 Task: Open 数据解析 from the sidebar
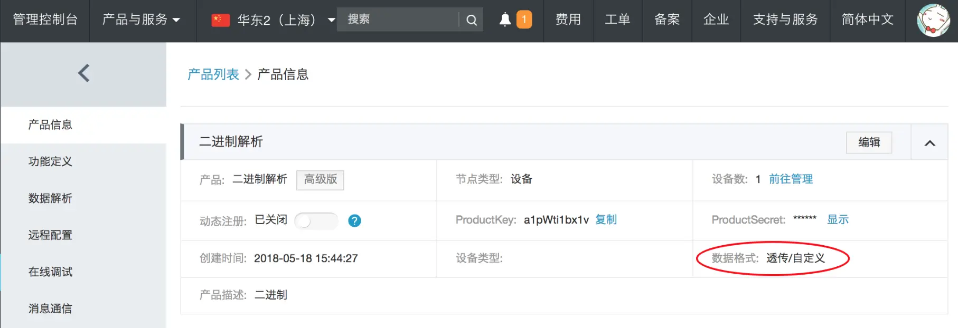(50, 198)
